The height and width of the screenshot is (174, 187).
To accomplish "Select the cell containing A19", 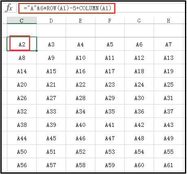I will click(x=168, y=71).
